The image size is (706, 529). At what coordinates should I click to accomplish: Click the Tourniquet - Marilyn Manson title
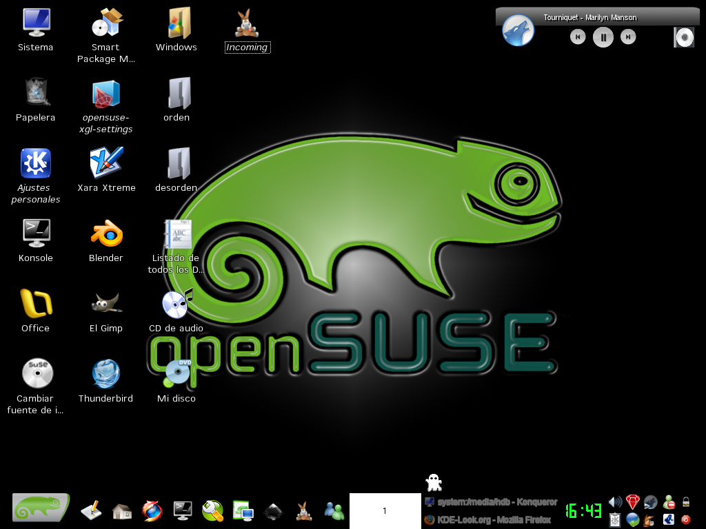point(590,17)
